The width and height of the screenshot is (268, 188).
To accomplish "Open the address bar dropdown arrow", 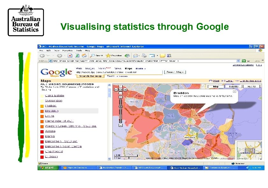I will (238, 61).
